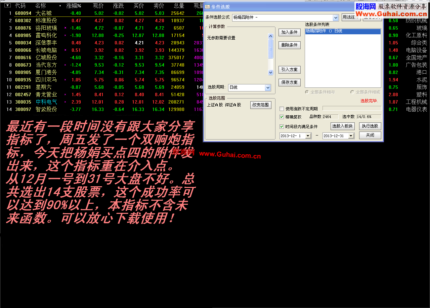The image size is (430, 308).
Task: Click the progress bar beside 使用涨跌不定周期
Action: pos(352,108)
